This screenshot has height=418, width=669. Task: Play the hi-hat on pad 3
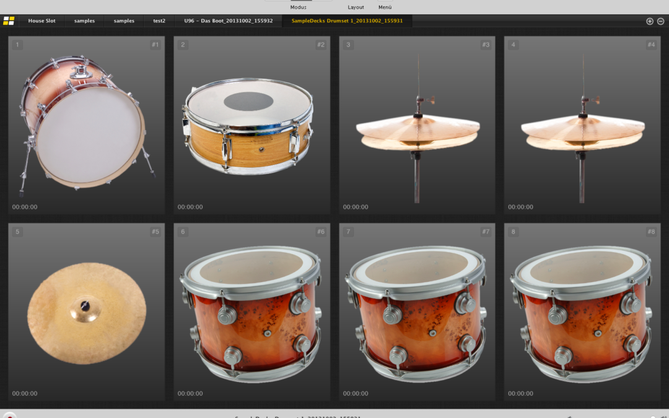pyautogui.click(x=417, y=130)
